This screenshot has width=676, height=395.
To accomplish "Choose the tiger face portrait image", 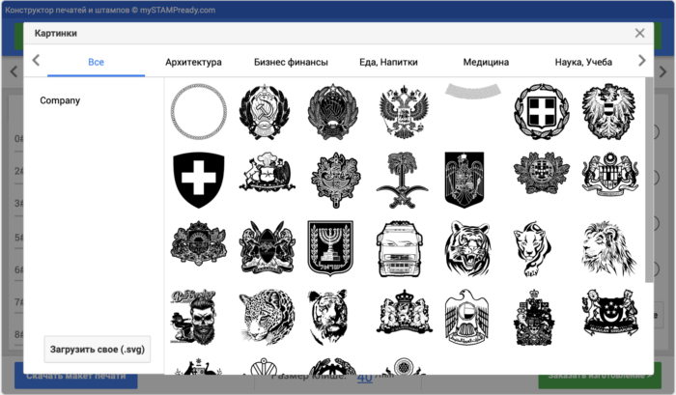I will (328, 317).
